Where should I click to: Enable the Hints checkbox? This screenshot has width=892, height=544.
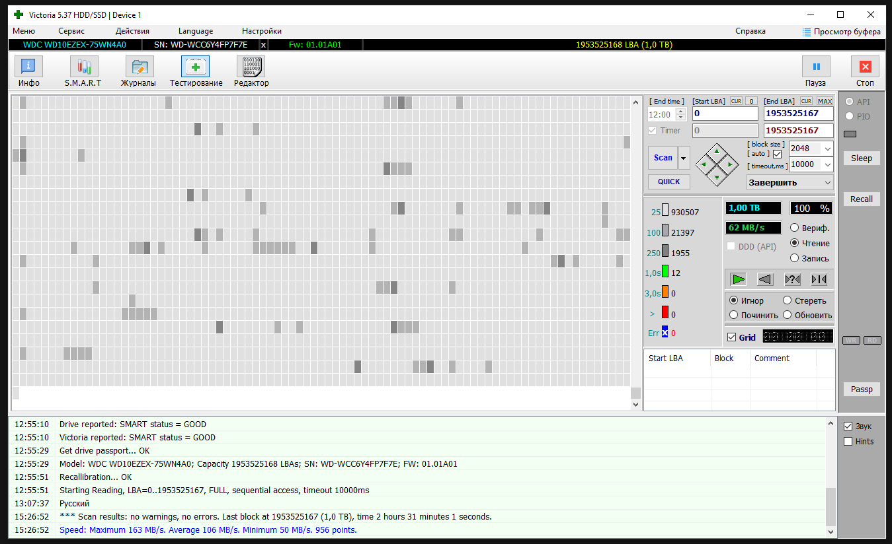(848, 442)
